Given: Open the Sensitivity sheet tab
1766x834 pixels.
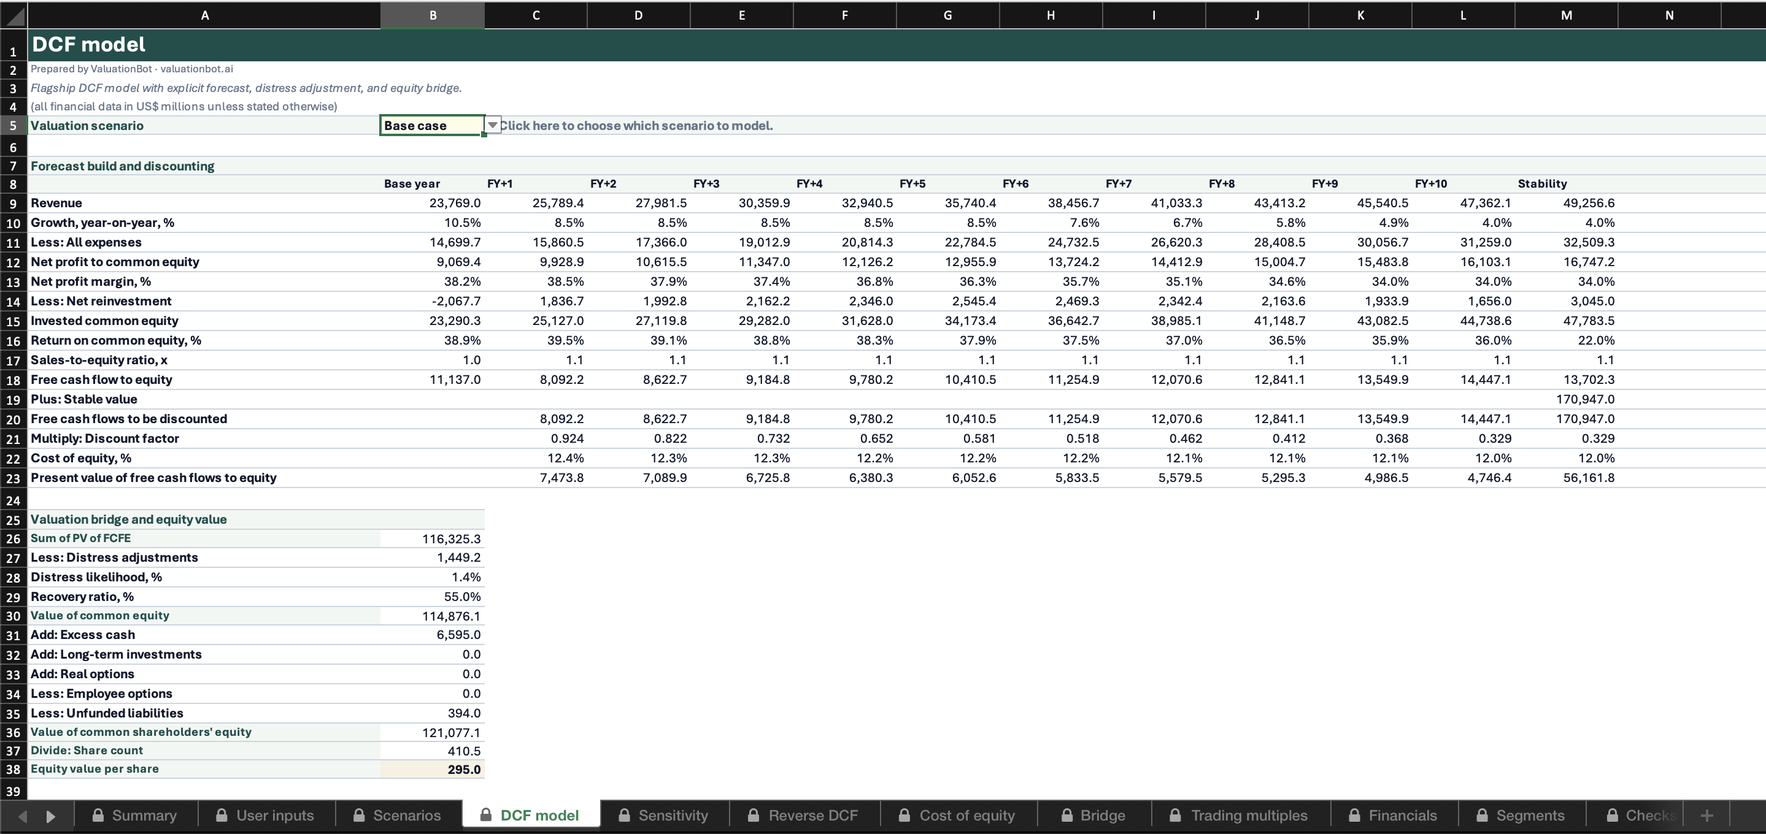Looking at the screenshot, I should [665, 816].
